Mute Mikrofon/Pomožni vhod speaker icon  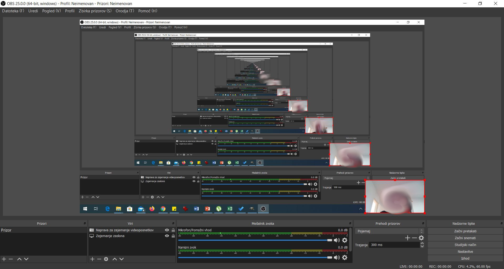(337, 240)
